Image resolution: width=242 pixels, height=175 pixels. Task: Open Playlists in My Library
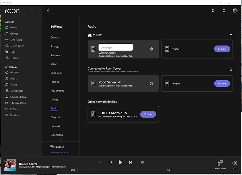point(12,115)
